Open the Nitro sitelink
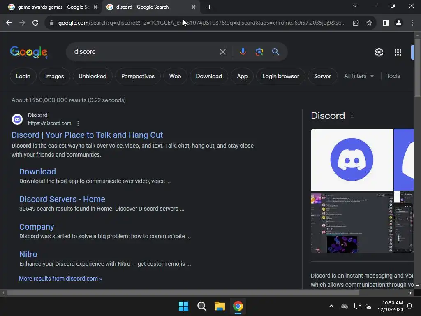This screenshot has height=316, width=421. [x=28, y=254]
